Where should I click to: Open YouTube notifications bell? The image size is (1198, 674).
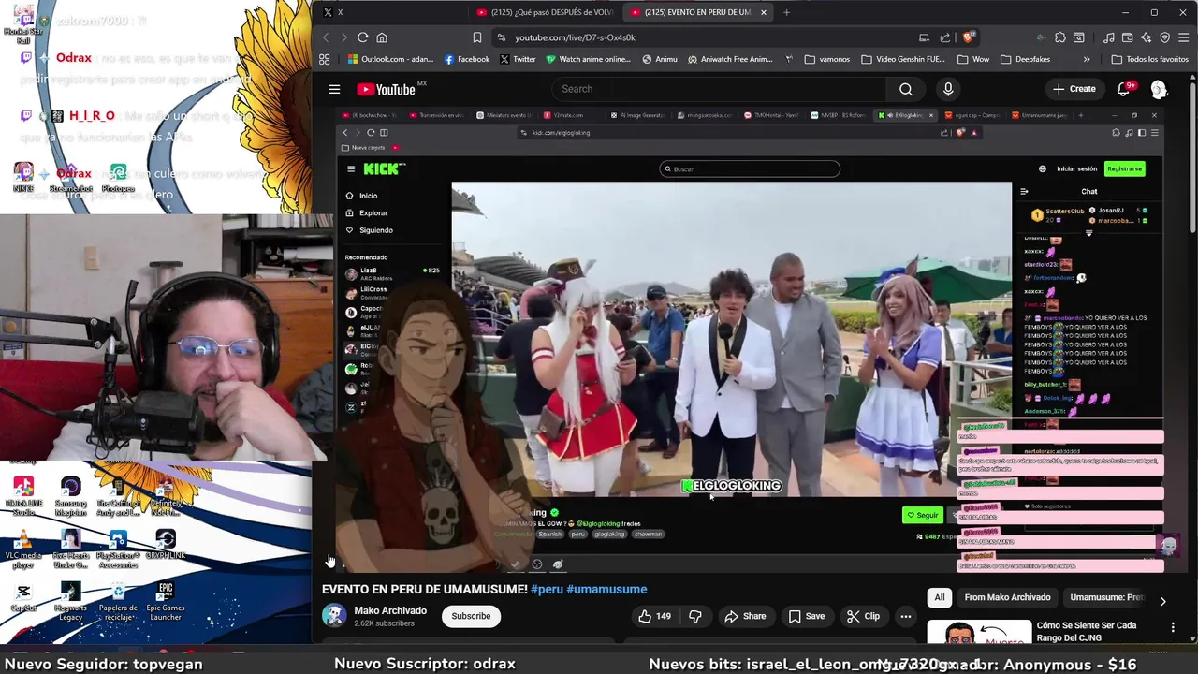[x=1123, y=89]
